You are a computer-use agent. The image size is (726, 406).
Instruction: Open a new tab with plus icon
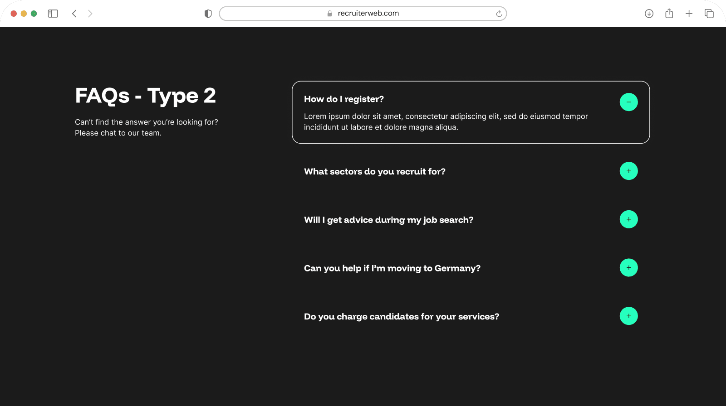click(689, 14)
